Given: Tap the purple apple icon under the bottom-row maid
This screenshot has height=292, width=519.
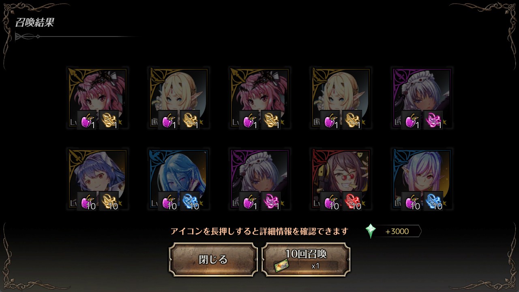Looking at the screenshot, I should click(x=249, y=201).
